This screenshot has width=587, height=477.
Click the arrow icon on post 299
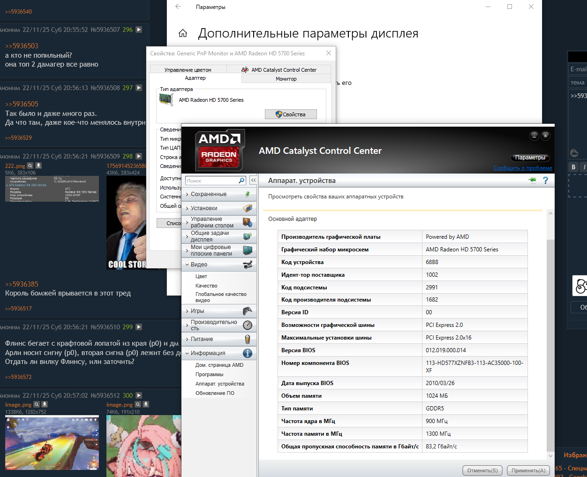[x=139, y=327]
